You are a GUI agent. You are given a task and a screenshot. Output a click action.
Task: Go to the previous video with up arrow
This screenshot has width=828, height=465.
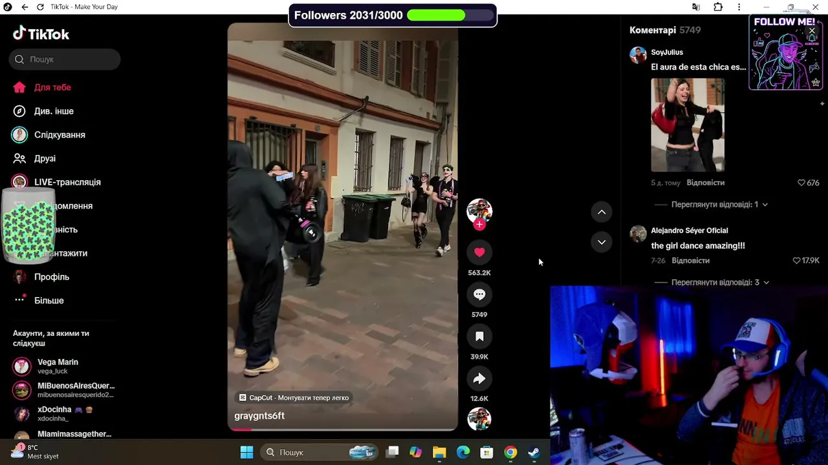click(x=602, y=212)
